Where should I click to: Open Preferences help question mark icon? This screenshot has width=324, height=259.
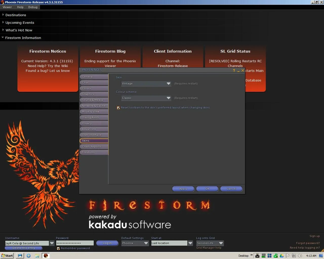tap(234, 70)
